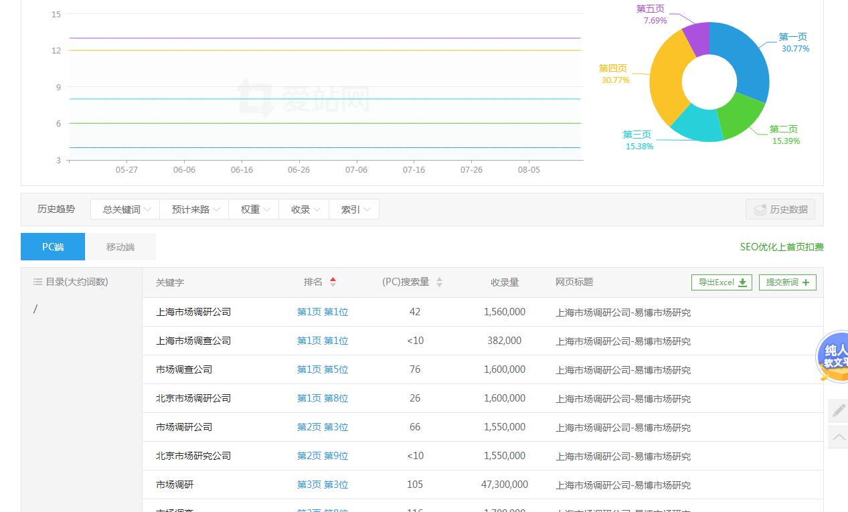Open the 预计来路 dropdown
This screenshot has height=512, width=848.
(x=195, y=209)
